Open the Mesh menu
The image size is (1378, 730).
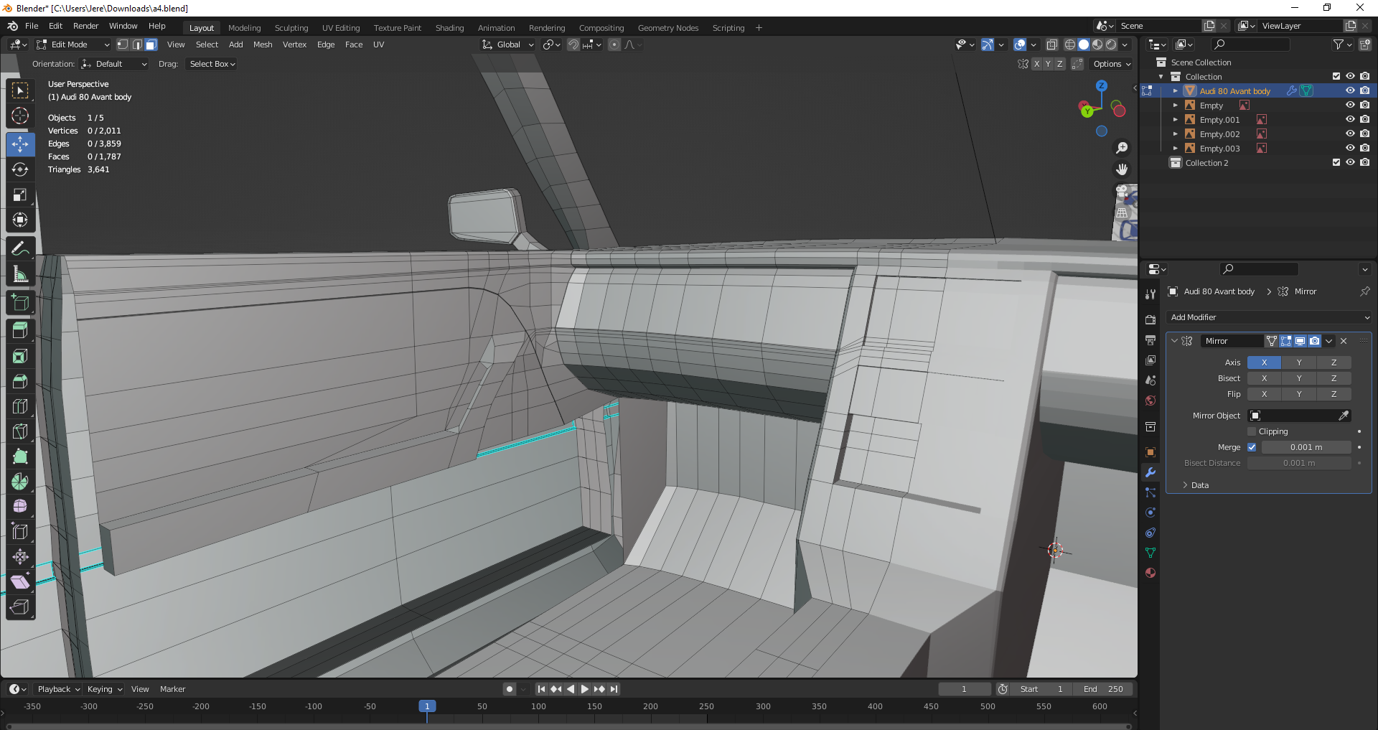click(x=263, y=45)
